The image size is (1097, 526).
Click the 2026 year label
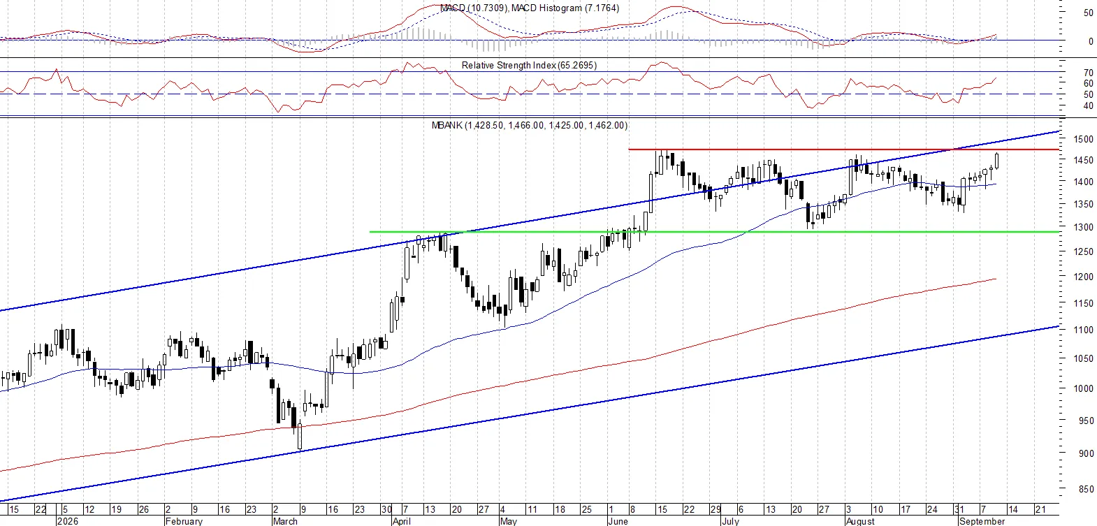[x=66, y=521]
